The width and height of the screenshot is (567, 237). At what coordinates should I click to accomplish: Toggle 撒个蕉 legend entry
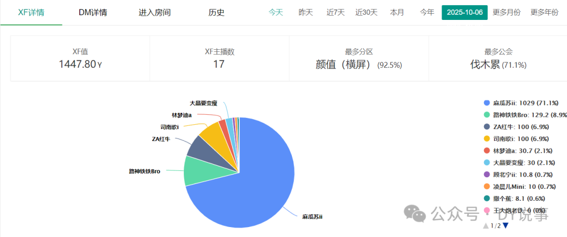pos(514,198)
